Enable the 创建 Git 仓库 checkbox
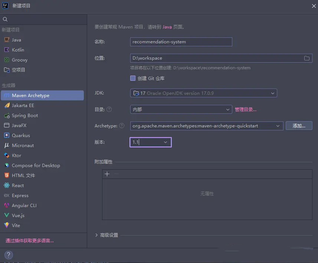 click(x=133, y=78)
